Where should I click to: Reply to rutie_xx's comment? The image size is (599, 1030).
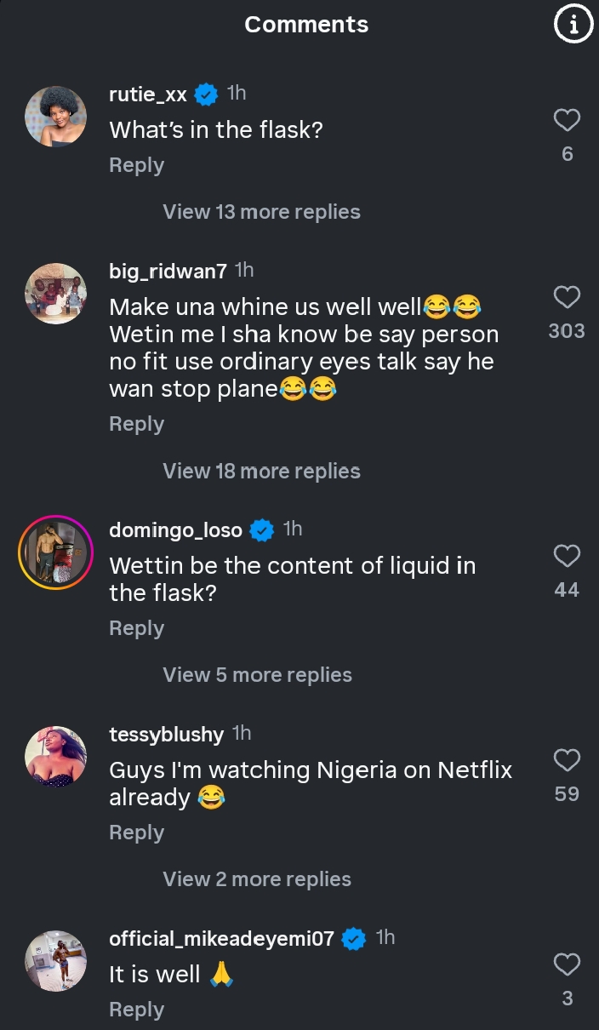[x=136, y=165]
